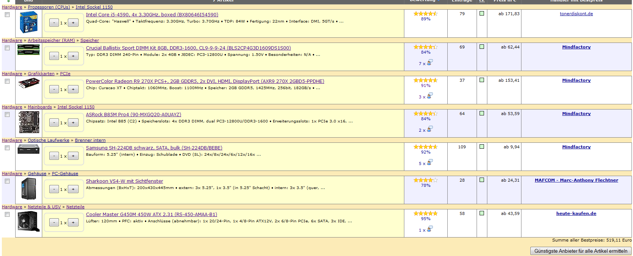Open Cooler Master G450M power supply thumbnail
This screenshot has height=256, width=633.
click(x=29, y=222)
